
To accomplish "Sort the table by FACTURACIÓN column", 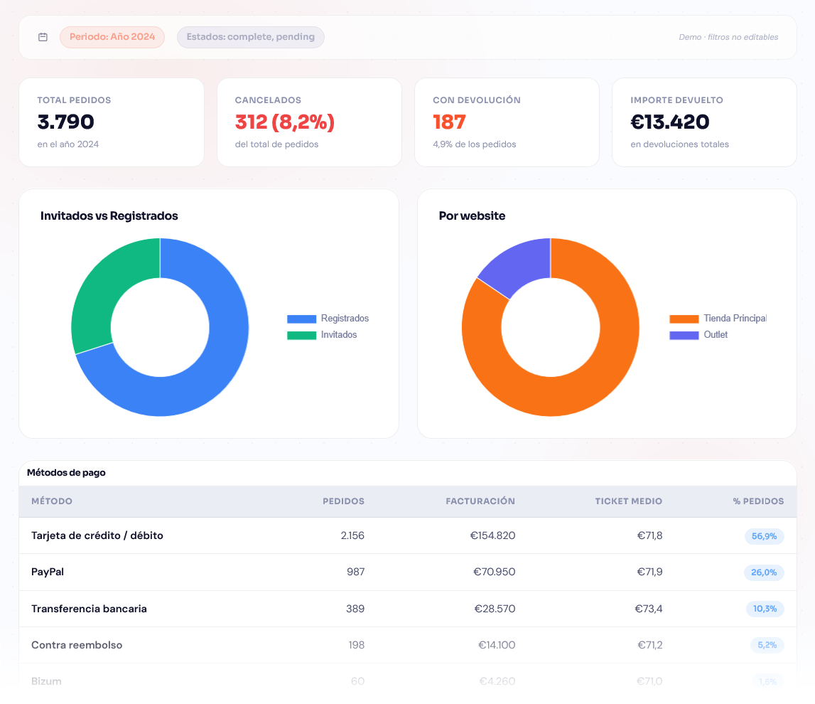I will [x=480, y=501].
